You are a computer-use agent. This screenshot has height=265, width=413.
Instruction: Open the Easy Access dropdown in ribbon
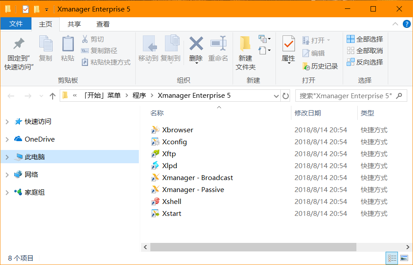(265, 50)
